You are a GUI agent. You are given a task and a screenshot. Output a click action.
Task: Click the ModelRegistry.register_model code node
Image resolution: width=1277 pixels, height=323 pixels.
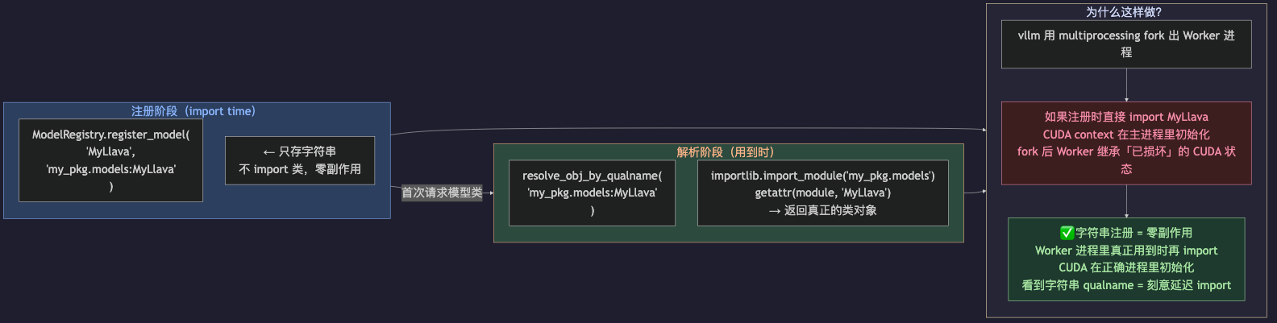(x=110, y=160)
